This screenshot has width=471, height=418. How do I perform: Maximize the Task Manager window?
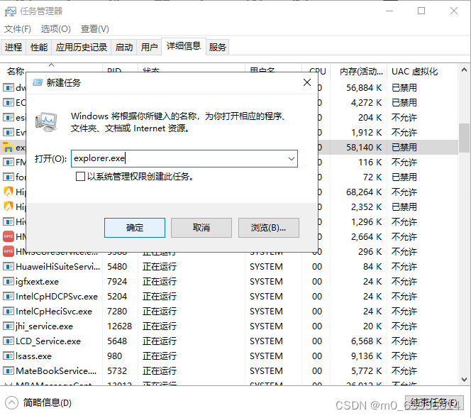[x=421, y=11]
